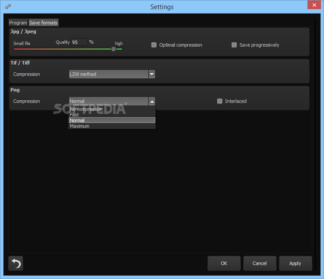
Task: Switch to the Program tab
Action: pos(18,23)
